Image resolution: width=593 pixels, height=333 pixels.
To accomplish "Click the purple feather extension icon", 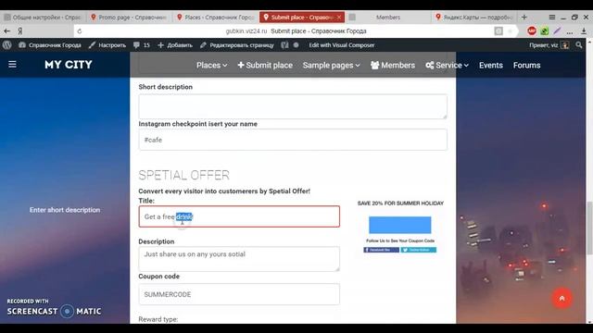I will point(557,31).
